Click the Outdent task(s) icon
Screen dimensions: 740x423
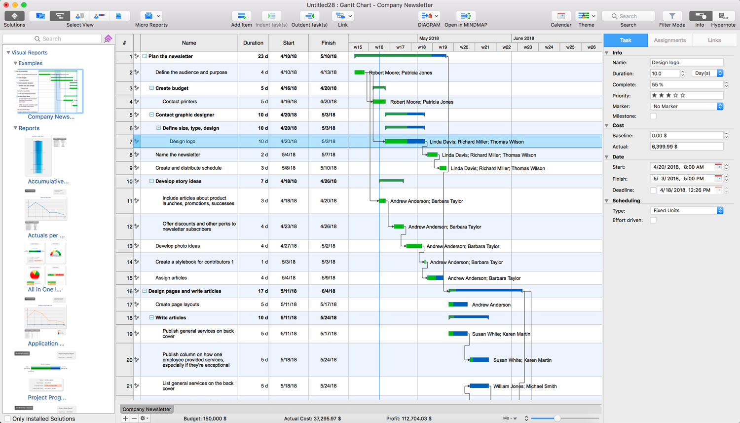pos(309,16)
